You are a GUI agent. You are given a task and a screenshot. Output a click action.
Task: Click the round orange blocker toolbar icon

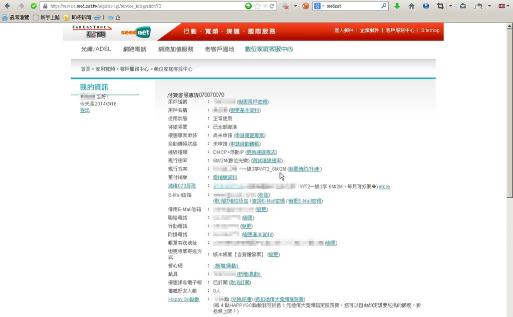[306, 6]
